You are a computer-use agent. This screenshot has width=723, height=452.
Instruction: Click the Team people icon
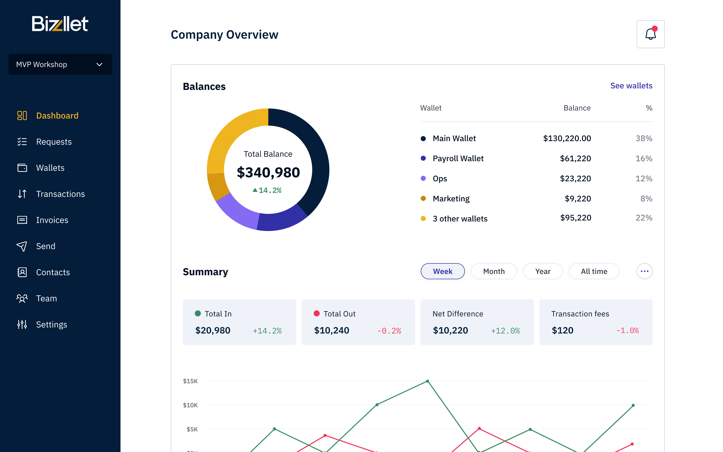pos(22,298)
